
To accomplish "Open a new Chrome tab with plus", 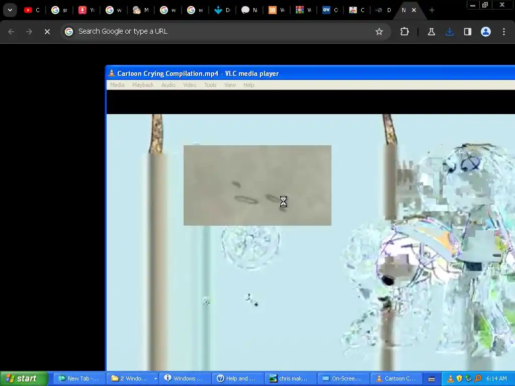I will click(432, 10).
